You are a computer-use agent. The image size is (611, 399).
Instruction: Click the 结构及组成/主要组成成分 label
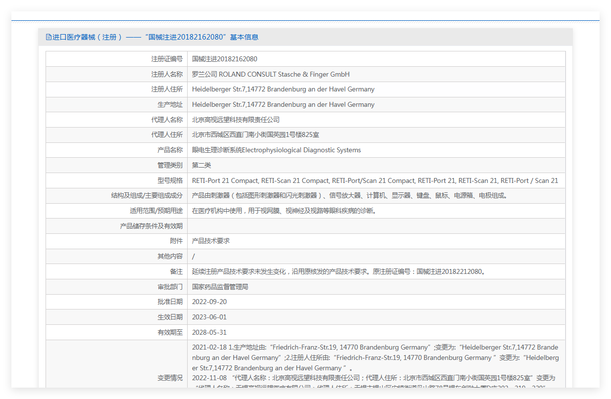point(147,196)
